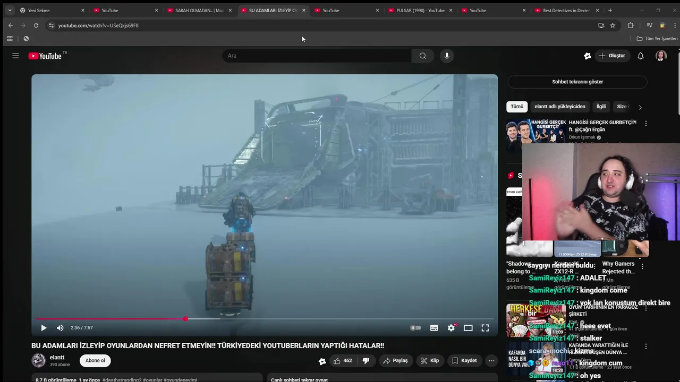Open the tab search dropdown arrow

10,10
